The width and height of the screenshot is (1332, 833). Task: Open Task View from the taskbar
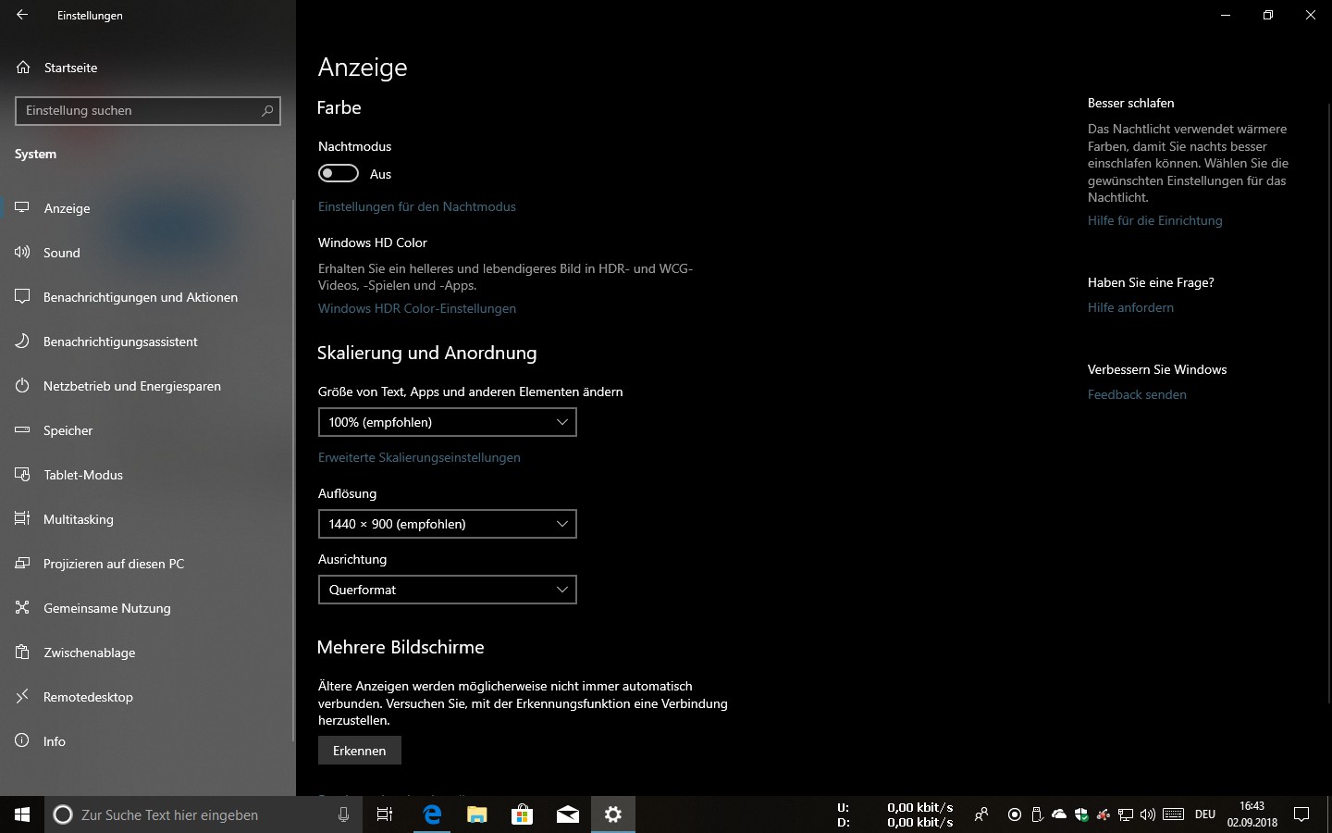click(x=385, y=814)
